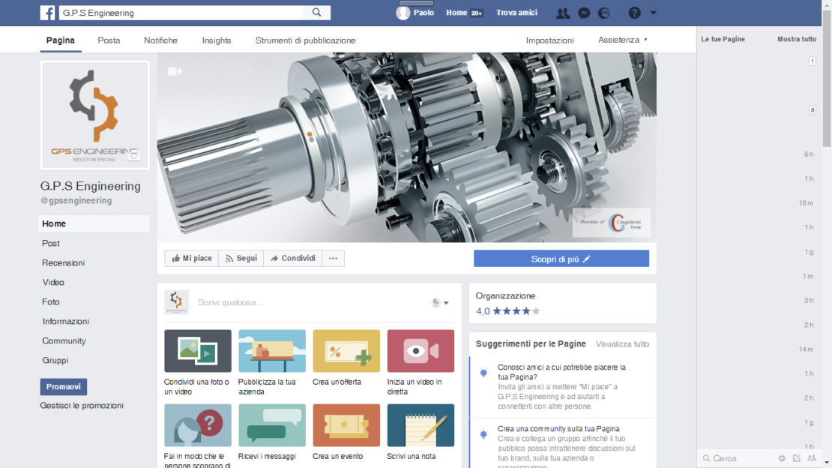Image resolution: width=832 pixels, height=468 pixels.
Task: Open Impostazioni page settings
Action: coord(549,40)
